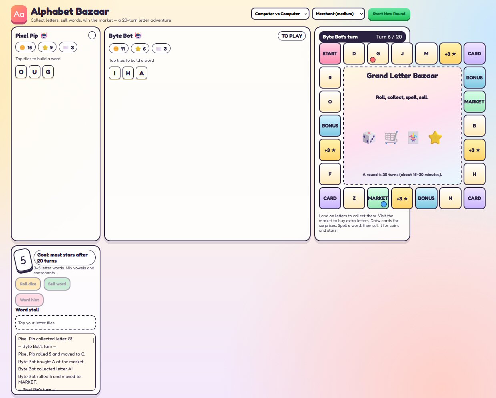Click the shopping cart emoji on the board
496x398 pixels.
click(391, 137)
